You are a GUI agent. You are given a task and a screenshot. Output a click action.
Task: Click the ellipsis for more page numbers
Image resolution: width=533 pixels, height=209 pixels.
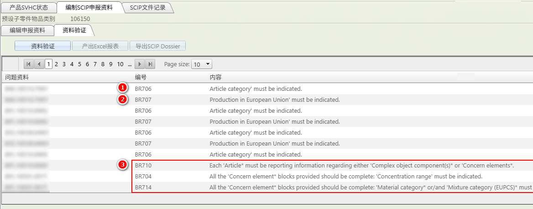pos(130,64)
